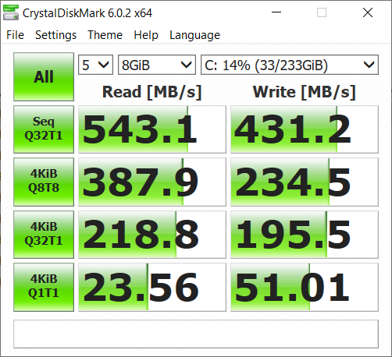The height and width of the screenshot is (357, 392).
Task: Open the test count dropdown showing 5
Action: pyautogui.click(x=95, y=65)
